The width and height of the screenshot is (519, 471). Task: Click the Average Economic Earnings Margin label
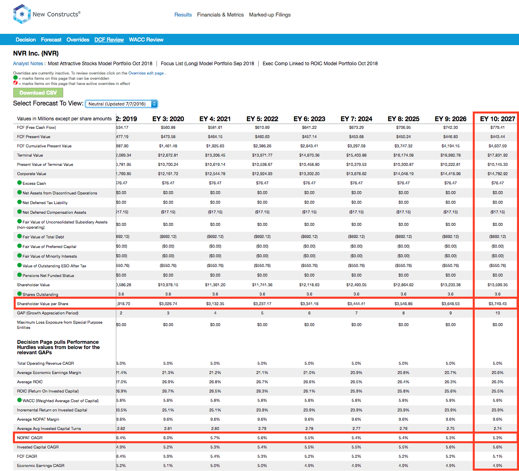(49, 373)
